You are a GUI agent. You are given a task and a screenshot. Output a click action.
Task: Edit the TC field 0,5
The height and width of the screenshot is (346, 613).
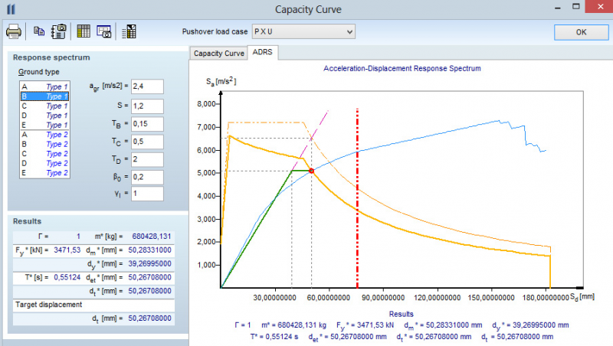(x=147, y=142)
